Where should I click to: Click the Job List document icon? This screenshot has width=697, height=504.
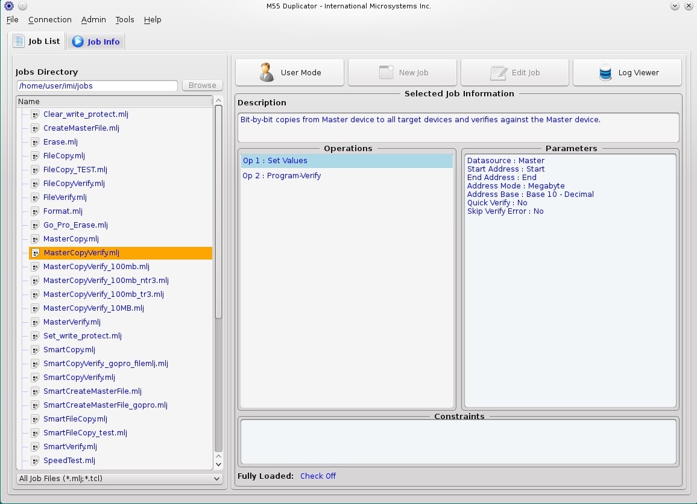[19, 41]
